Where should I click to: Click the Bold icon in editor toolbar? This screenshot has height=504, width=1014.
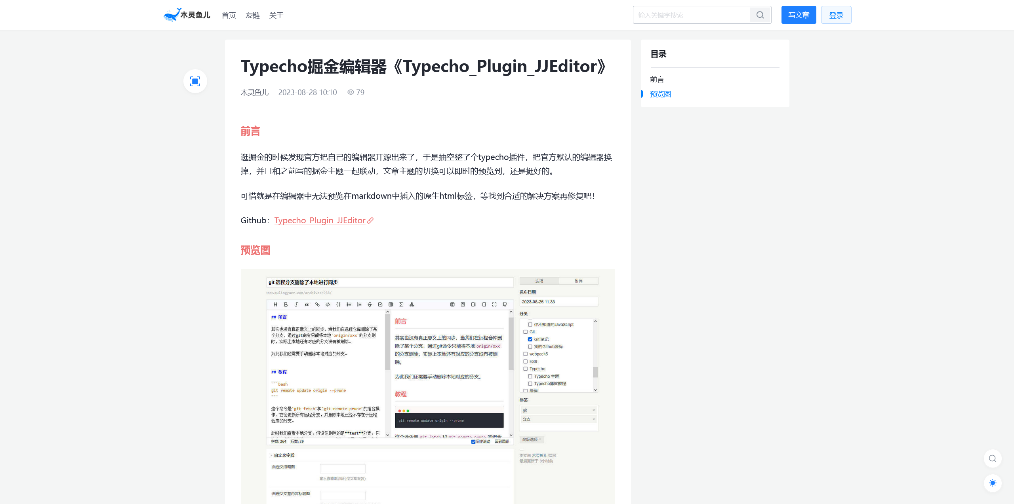point(286,304)
